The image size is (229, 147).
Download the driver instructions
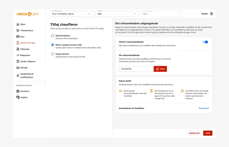tap(204, 108)
